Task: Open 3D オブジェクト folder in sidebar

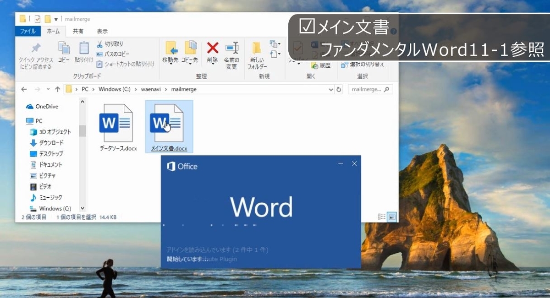Action: coord(50,132)
